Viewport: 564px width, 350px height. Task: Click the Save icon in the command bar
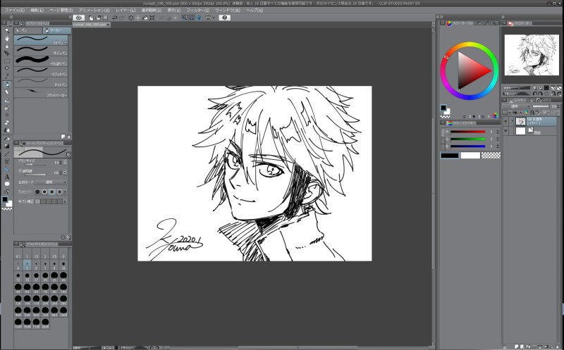click(105, 18)
